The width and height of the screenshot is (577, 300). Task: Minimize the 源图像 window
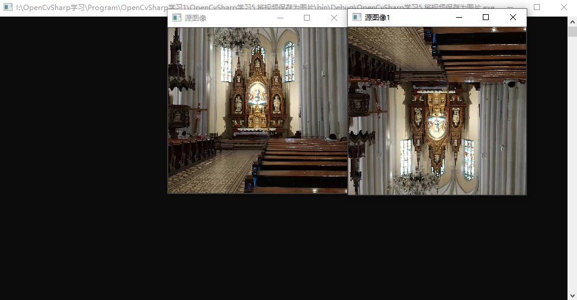tap(280, 18)
